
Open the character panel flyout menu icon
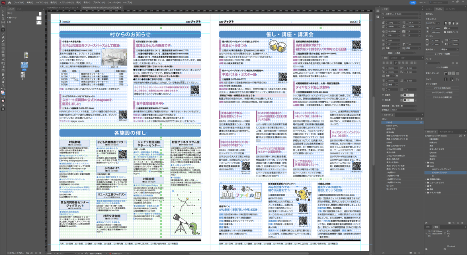[423, 9]
